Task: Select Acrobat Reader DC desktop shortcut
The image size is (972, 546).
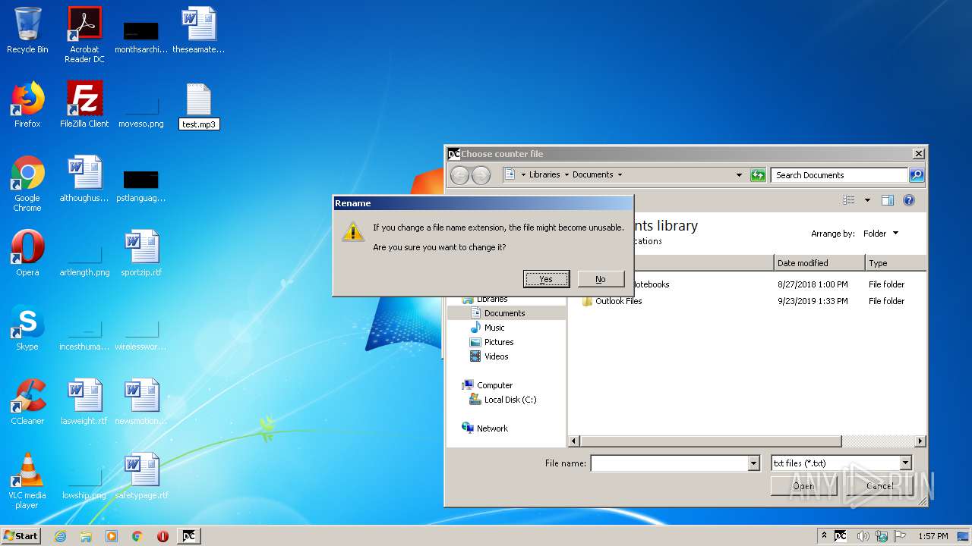Action: click(x=84, y=35)
